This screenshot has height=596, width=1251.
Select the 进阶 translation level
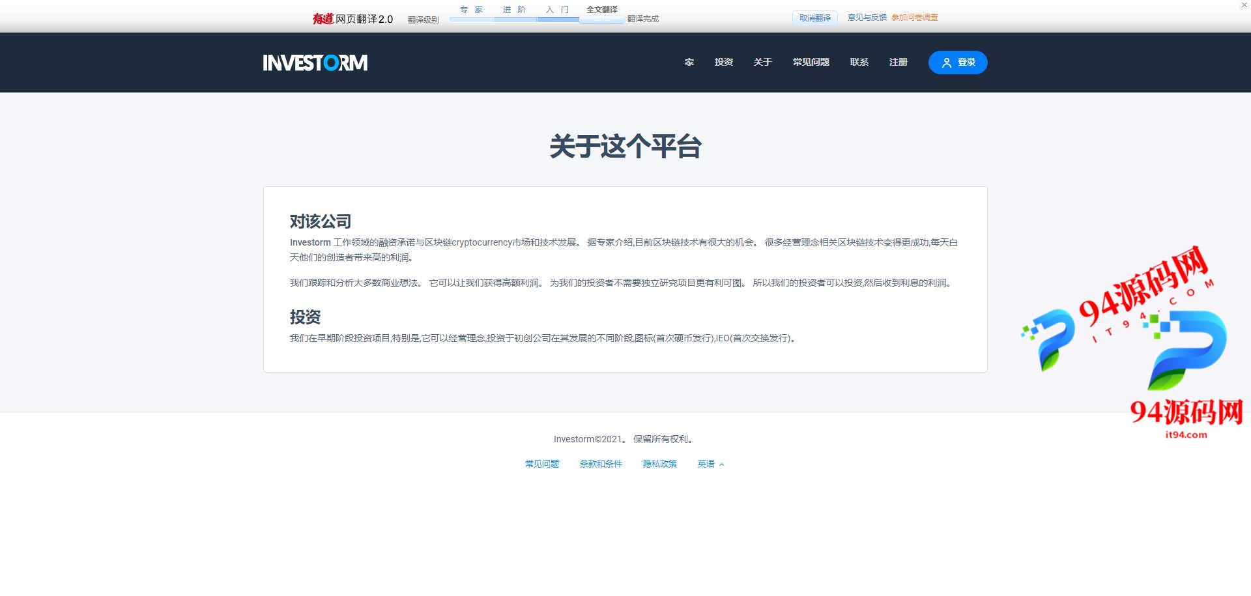coord(514,10)
